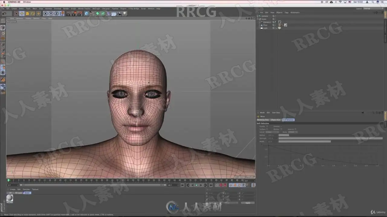This screenshot has width=387, height=217.
Task: Open attribute manager User Data menu
Action: point(276,112)
